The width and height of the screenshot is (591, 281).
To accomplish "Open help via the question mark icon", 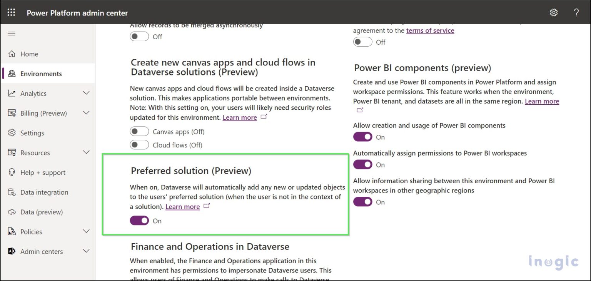I will click(x=576, y=12).
